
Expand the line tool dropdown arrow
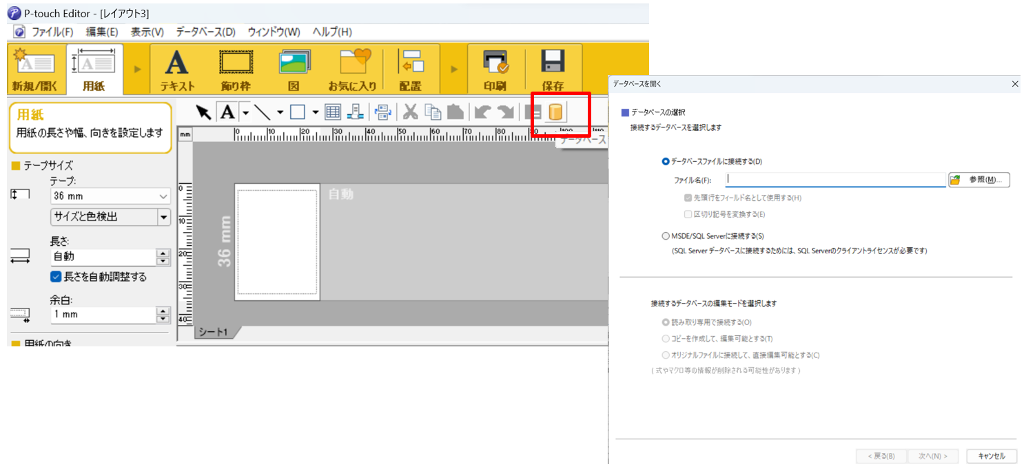pos(280,112)
